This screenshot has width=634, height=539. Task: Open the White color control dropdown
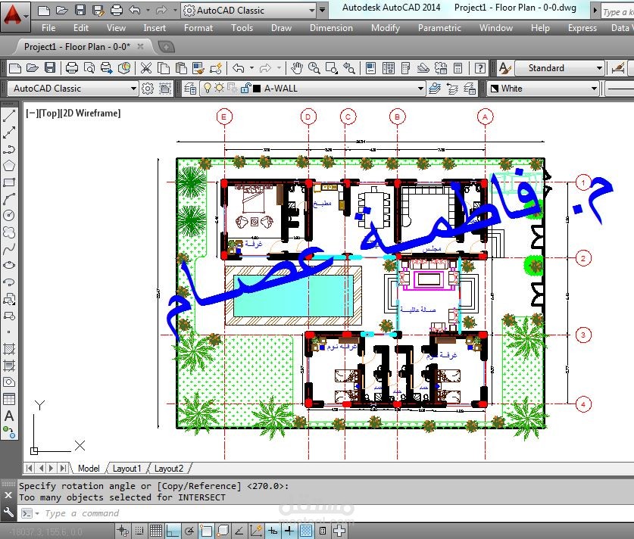594,88
